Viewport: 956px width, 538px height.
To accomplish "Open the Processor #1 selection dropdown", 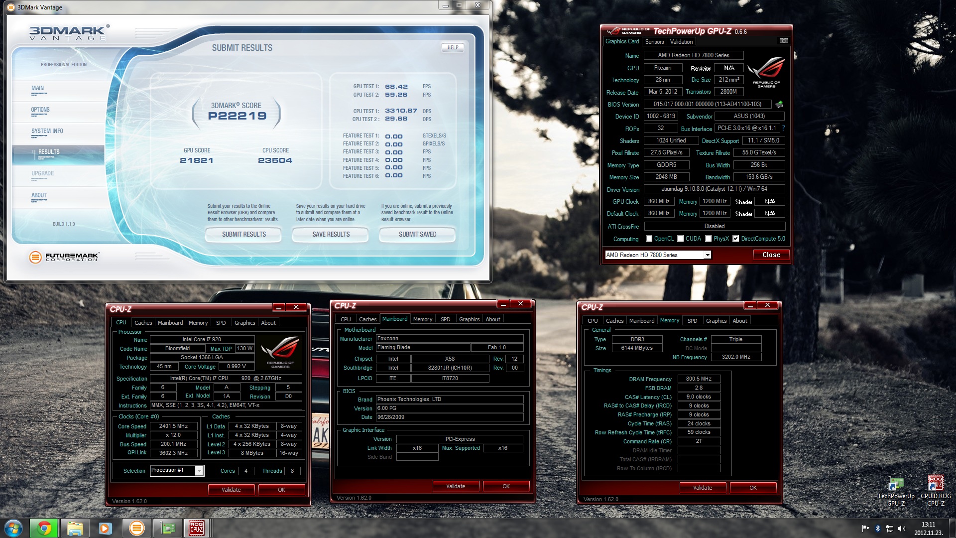I will click(x=199, y=471).
